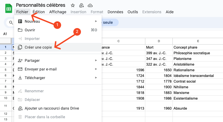Viewport: 223px width, 122px height.
Task: Click the move to Drive folder icon
Action: pos(81,5)
